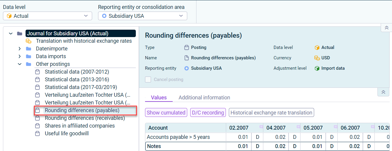This screenshot has width=392, height=151.
Task: Click the 05.2007 column header
Action: click(x=319, y=128)
